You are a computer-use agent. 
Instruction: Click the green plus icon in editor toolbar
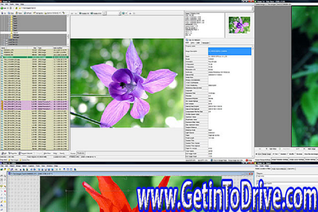(x=60, y=170)
